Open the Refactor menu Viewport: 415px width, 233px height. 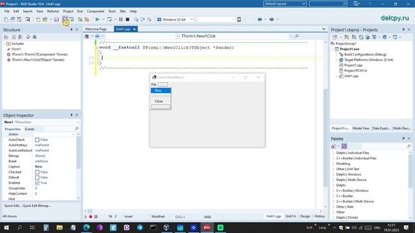[x=53, y=12]
